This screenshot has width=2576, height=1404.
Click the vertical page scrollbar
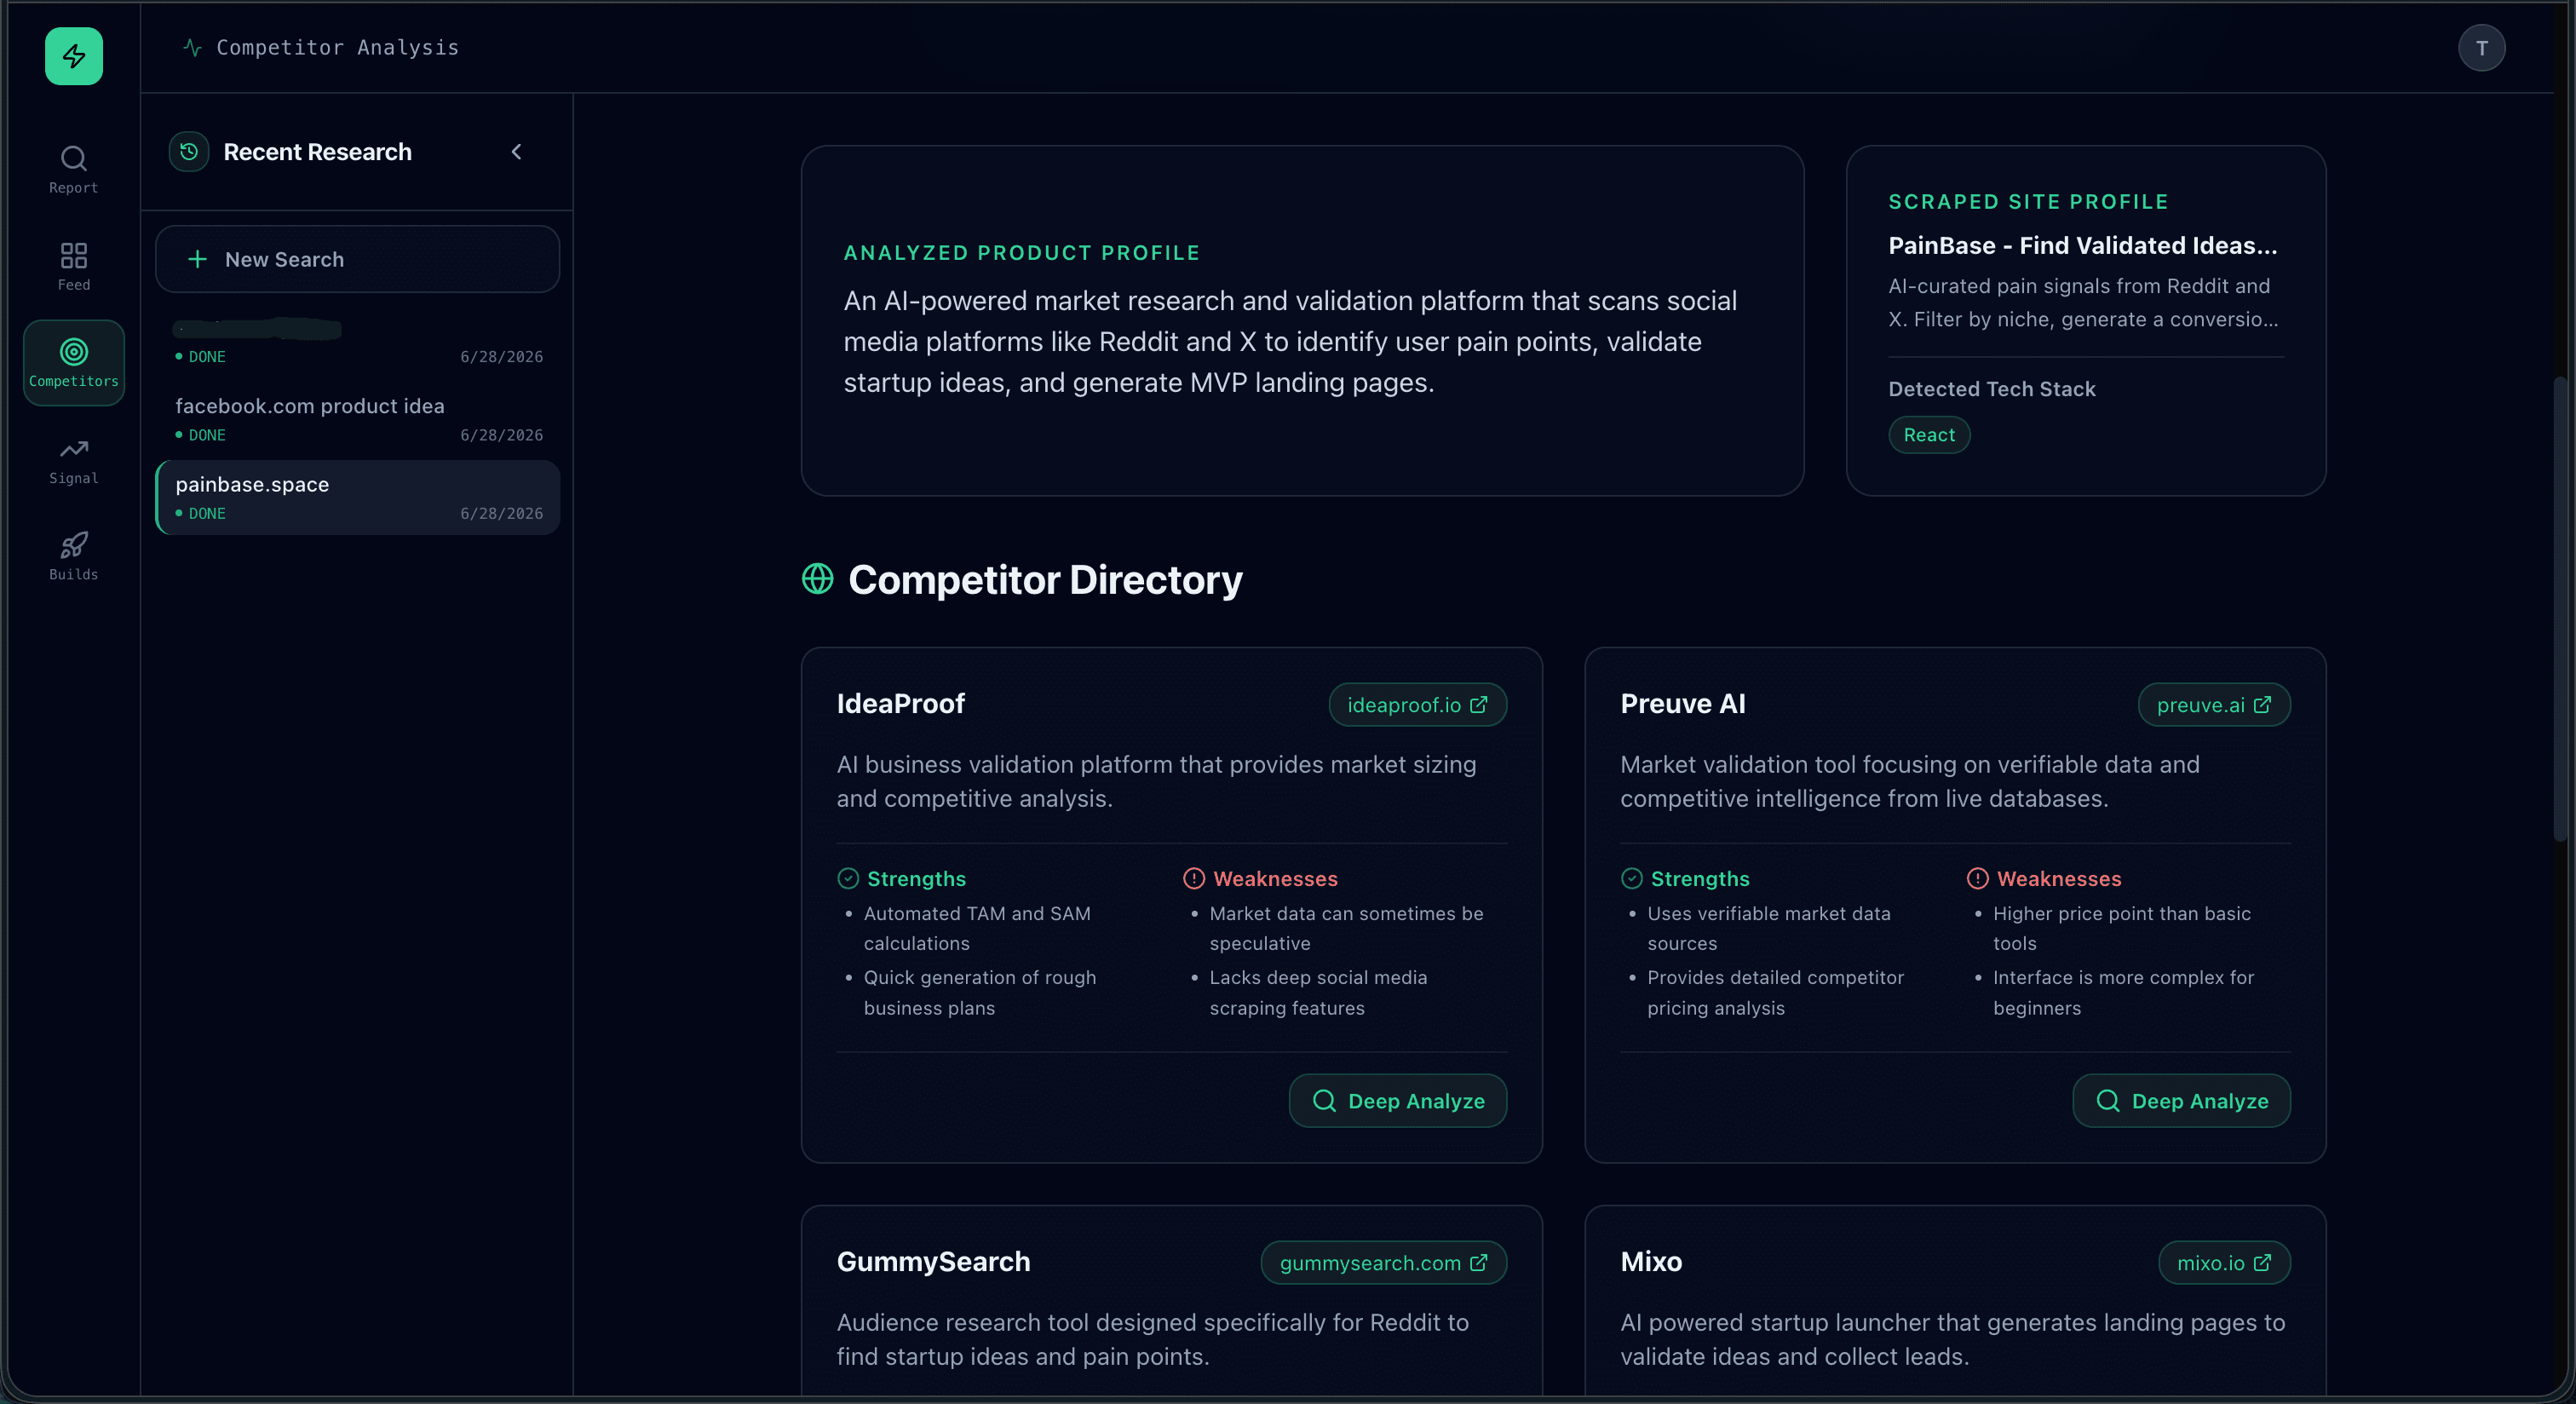tap(2561, 609)
